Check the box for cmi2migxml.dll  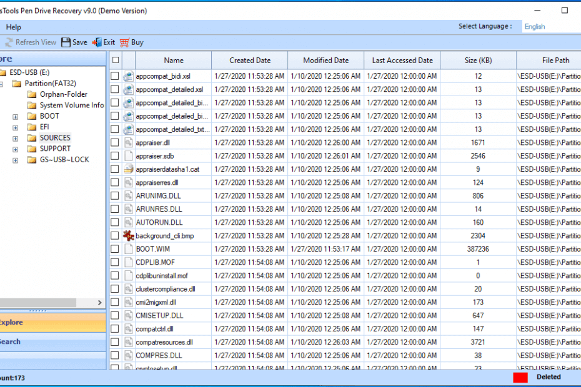[x=115, y=302]
